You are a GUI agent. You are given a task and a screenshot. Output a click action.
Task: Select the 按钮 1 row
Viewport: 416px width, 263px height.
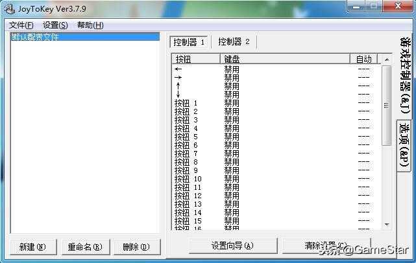[x=276, y=103]
